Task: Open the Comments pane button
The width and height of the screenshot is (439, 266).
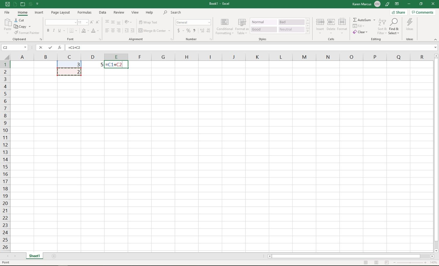Action: click(x=422, y=12)
